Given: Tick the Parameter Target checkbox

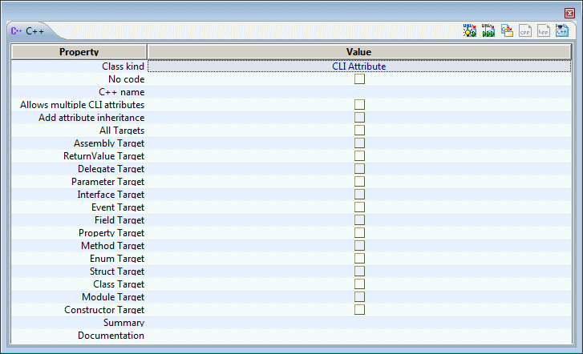Looking at the screenshot, I should tap(359, 182).
